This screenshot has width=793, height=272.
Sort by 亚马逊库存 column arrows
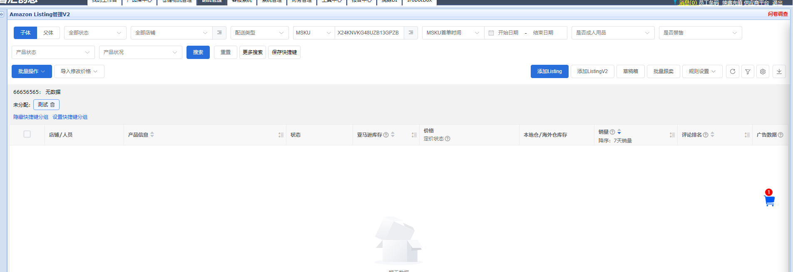(393, 135)
